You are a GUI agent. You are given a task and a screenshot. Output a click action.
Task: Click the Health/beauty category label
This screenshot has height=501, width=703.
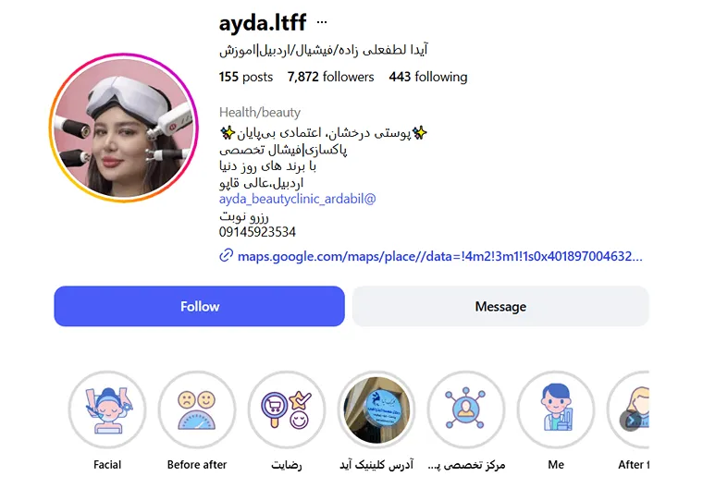tap(260, 112)
